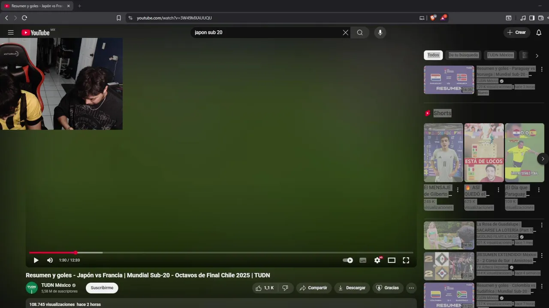The image size is (549, 308).
Task: Open Brave Shields lion icon
Action: tap(433, 18)
